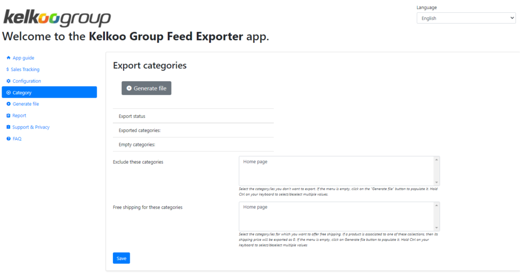Select Home page in Exclude these categories

255,162
